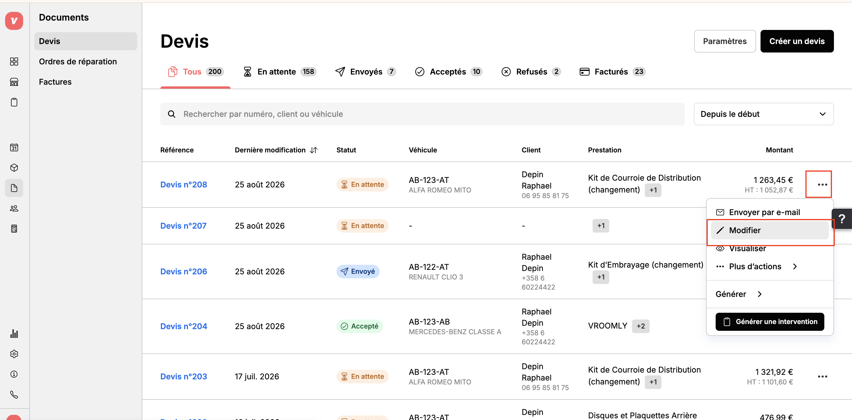Switch to the En attente tab
Viewport: 852px width, 420px height.
tap(280, 72)
